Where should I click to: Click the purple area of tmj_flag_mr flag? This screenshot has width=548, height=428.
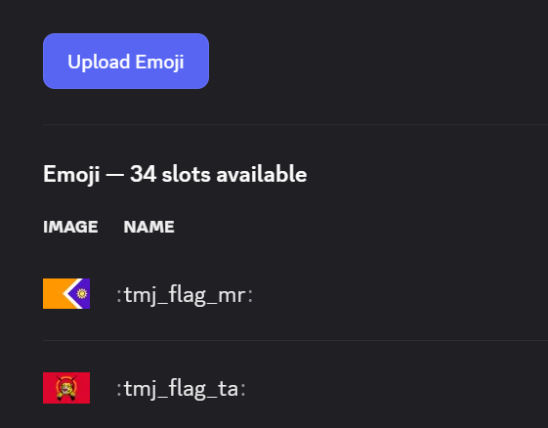click(85, 303)
